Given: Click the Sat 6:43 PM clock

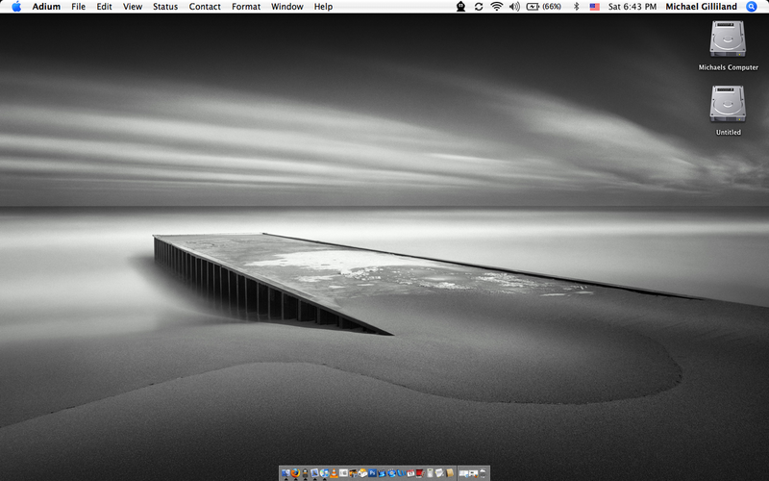Looking at the screenshot, I should [633, 7].
